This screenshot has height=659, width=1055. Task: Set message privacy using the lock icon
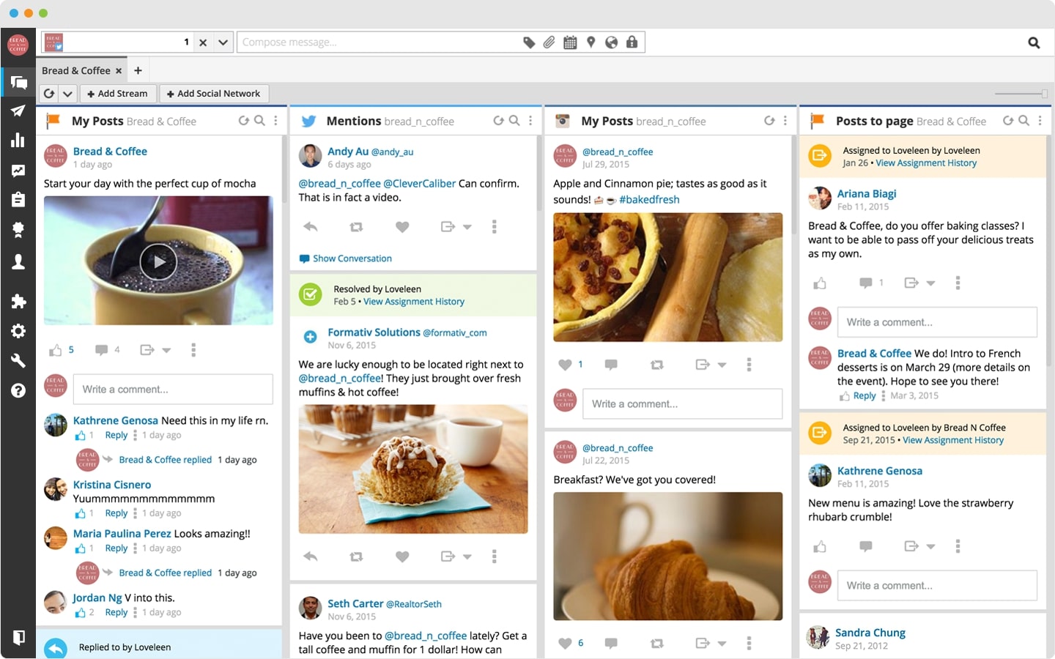[x=632, y=42]
